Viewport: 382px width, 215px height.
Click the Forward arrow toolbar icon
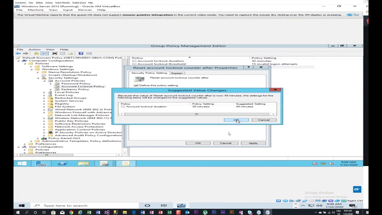26,53
